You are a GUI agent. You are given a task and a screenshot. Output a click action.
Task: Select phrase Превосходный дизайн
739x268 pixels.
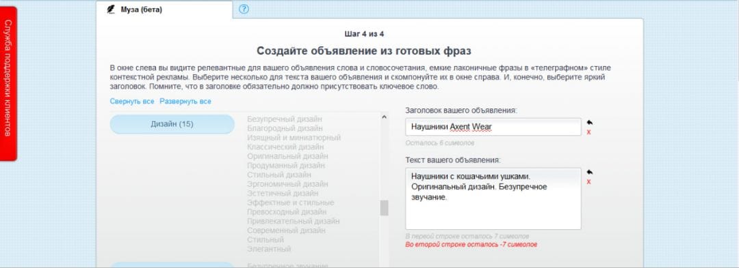[287, 211]
